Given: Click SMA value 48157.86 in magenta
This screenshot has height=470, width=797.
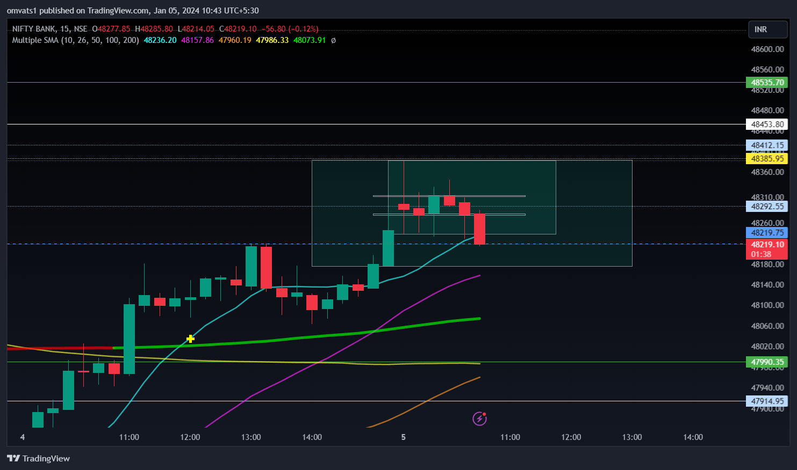Looking at the screenshot, I should tap(197, 40).
